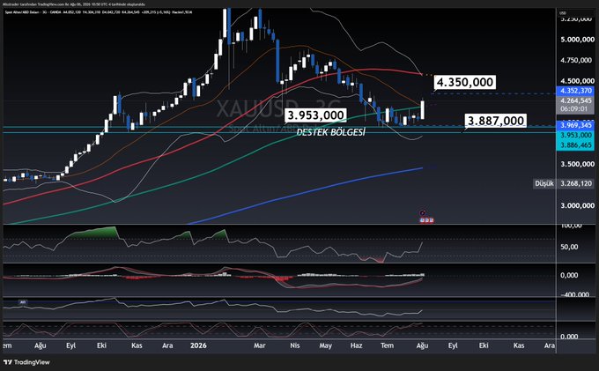Click the cyan 3.886,465 price tag
Viewport: 599px width, 371px height.
coord(575,145)
